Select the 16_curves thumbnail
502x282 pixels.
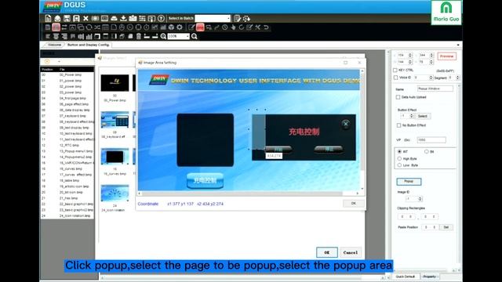[x=115, y=157]
